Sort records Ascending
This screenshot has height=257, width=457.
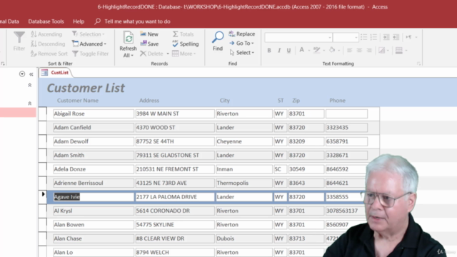tap(46, 34)
